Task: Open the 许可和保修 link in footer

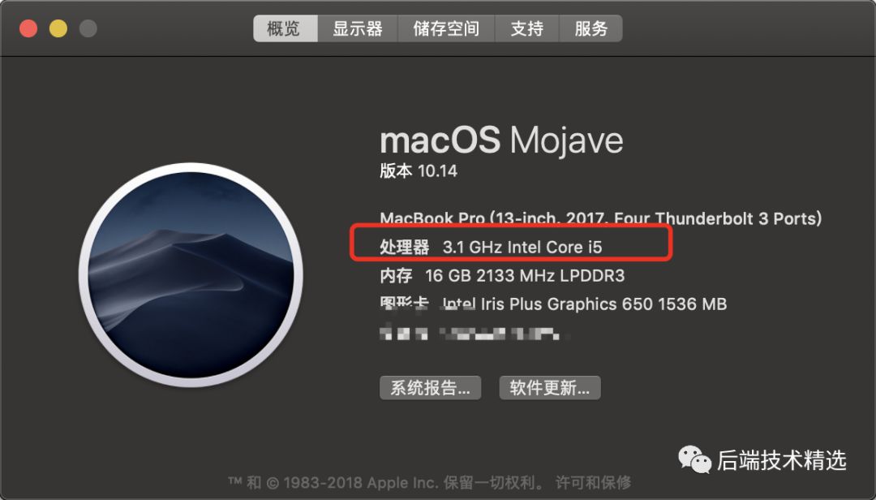Action: 593,482
